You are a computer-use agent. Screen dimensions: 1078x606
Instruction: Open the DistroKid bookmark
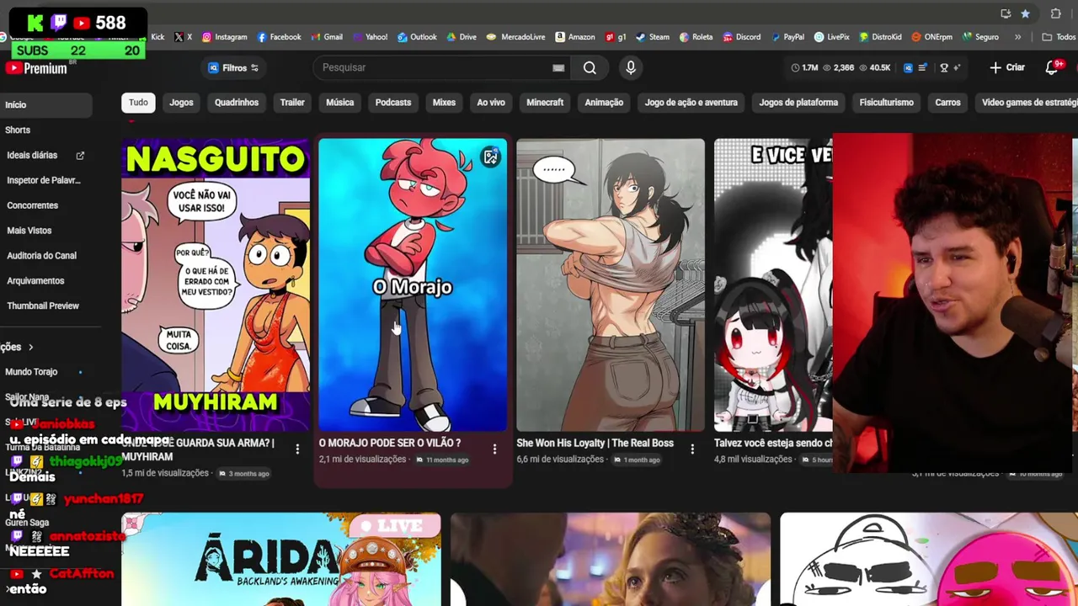(x=880, y=37)
